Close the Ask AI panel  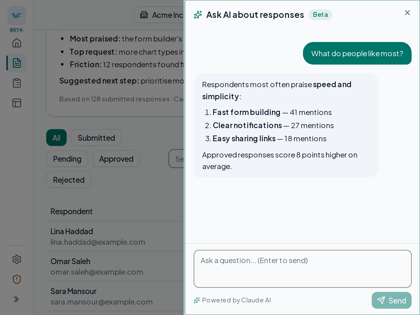[x=407, y=13]
